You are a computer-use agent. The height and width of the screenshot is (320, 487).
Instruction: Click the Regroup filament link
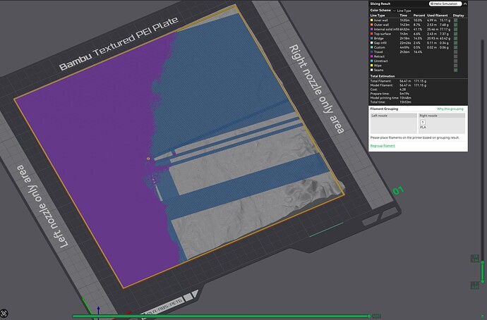tap(383, 146)
